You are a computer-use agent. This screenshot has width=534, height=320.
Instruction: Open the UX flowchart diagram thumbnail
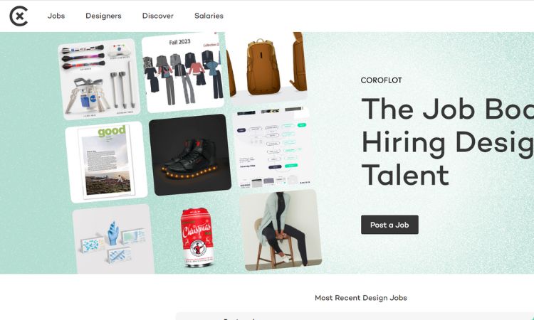(x=273, y=147)
